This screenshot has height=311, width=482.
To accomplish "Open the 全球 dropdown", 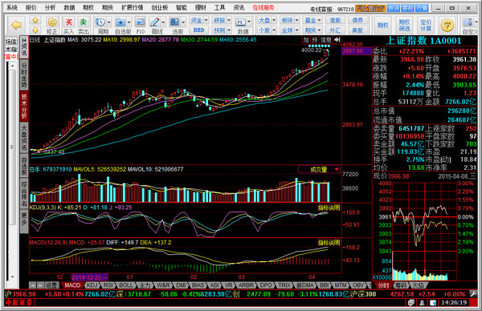I will 290,30.
